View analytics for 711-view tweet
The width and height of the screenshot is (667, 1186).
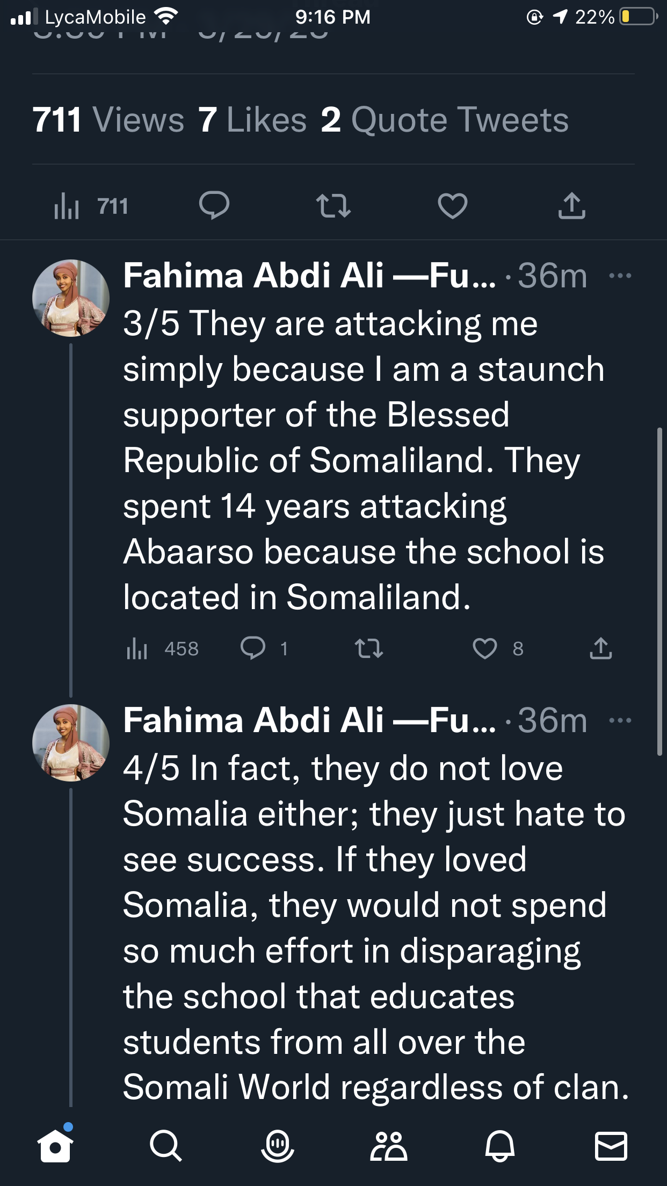[x=90, y=207]
